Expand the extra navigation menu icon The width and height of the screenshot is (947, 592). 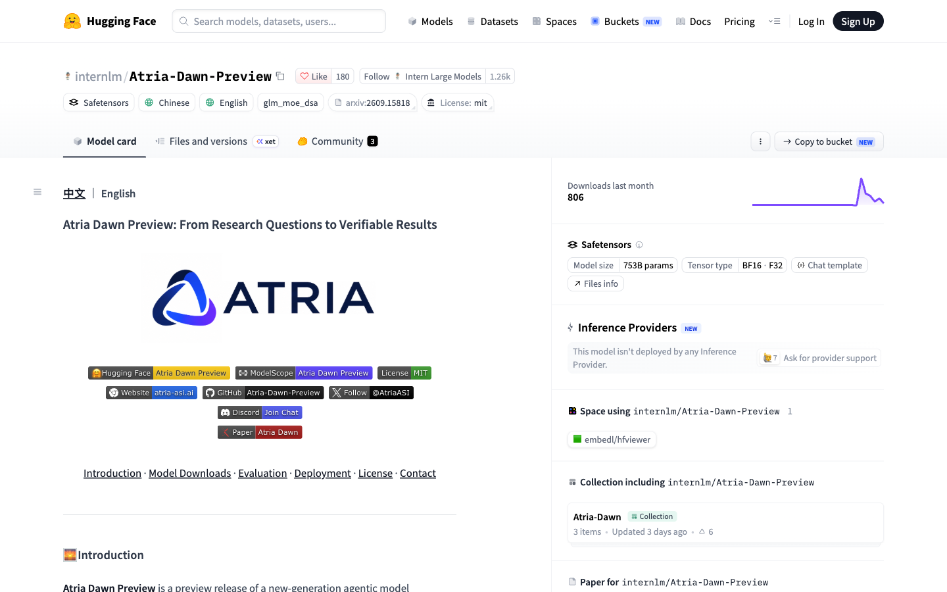coord(774,21)
